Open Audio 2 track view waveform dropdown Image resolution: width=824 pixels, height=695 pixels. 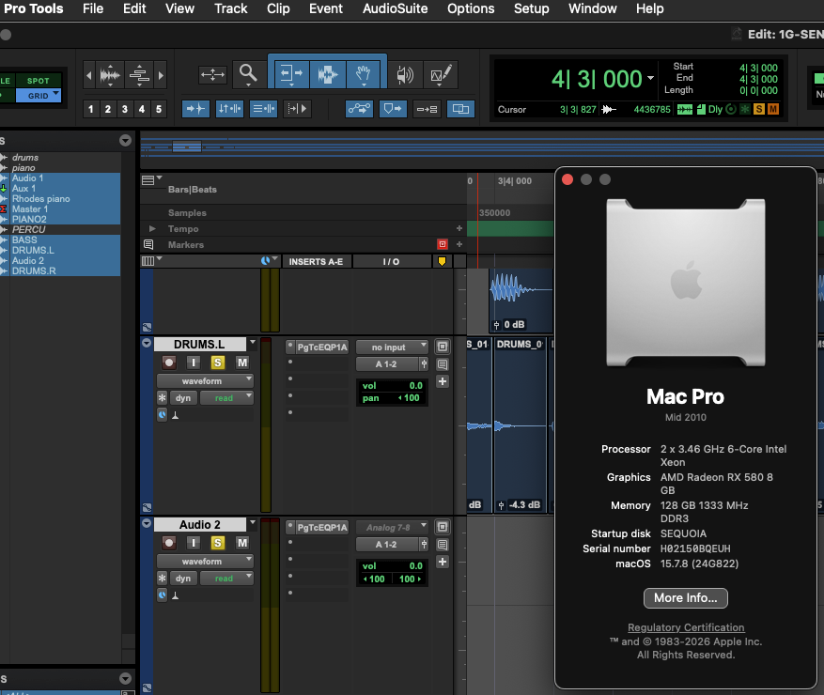tap(205, 561)
